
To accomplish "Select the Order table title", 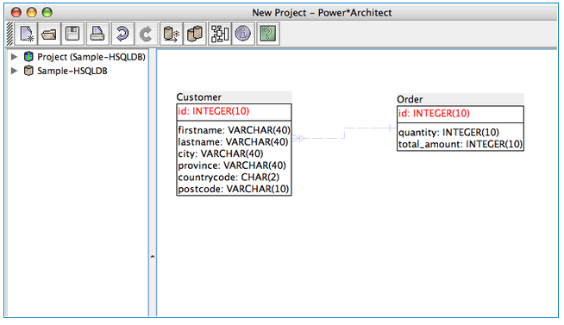I will click(x=410, y=99).
